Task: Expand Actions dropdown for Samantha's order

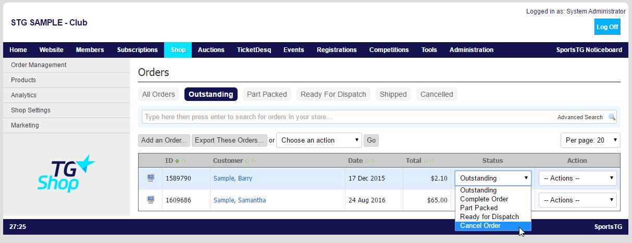Action: [577, 200]
